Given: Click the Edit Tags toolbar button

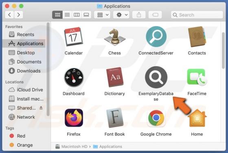Looking at the screenshot, I should pyautogui.click(x=155, y=15).
